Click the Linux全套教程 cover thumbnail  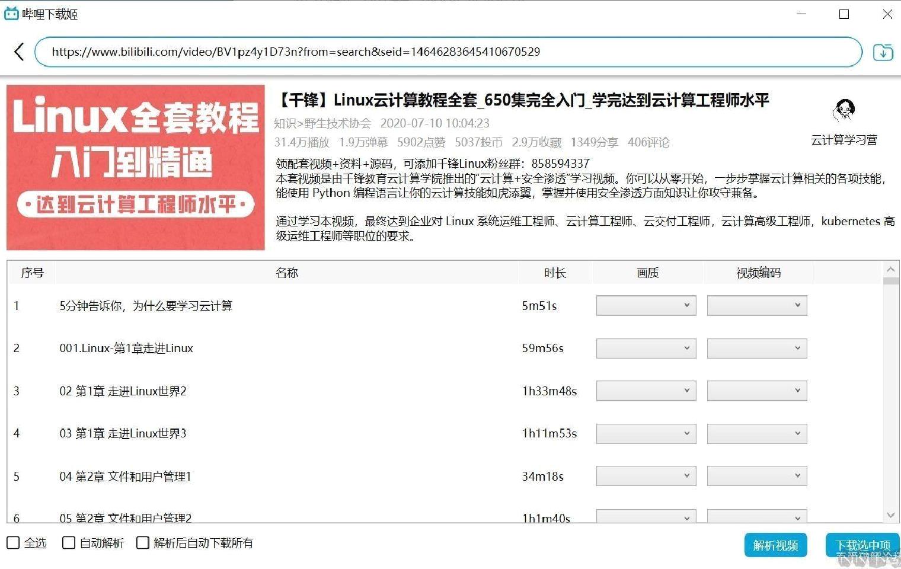click(136, 167)
